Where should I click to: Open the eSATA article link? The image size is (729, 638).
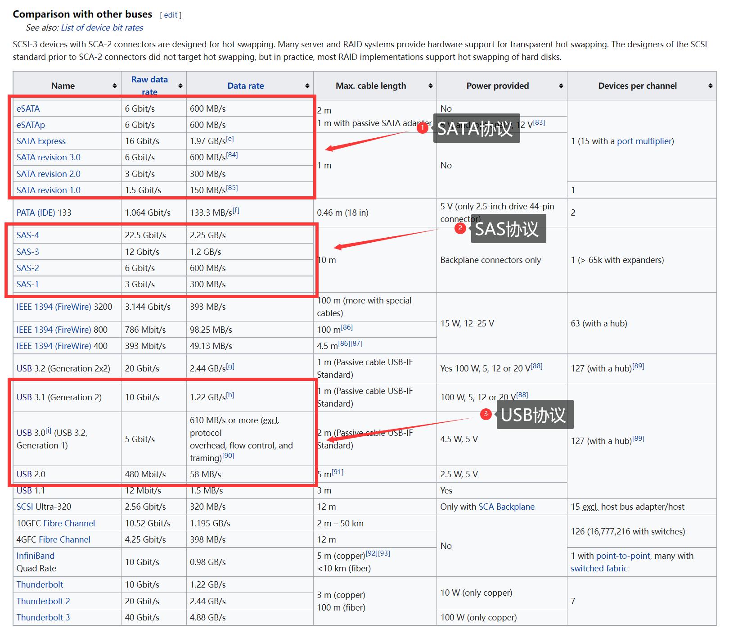point(28,109)
